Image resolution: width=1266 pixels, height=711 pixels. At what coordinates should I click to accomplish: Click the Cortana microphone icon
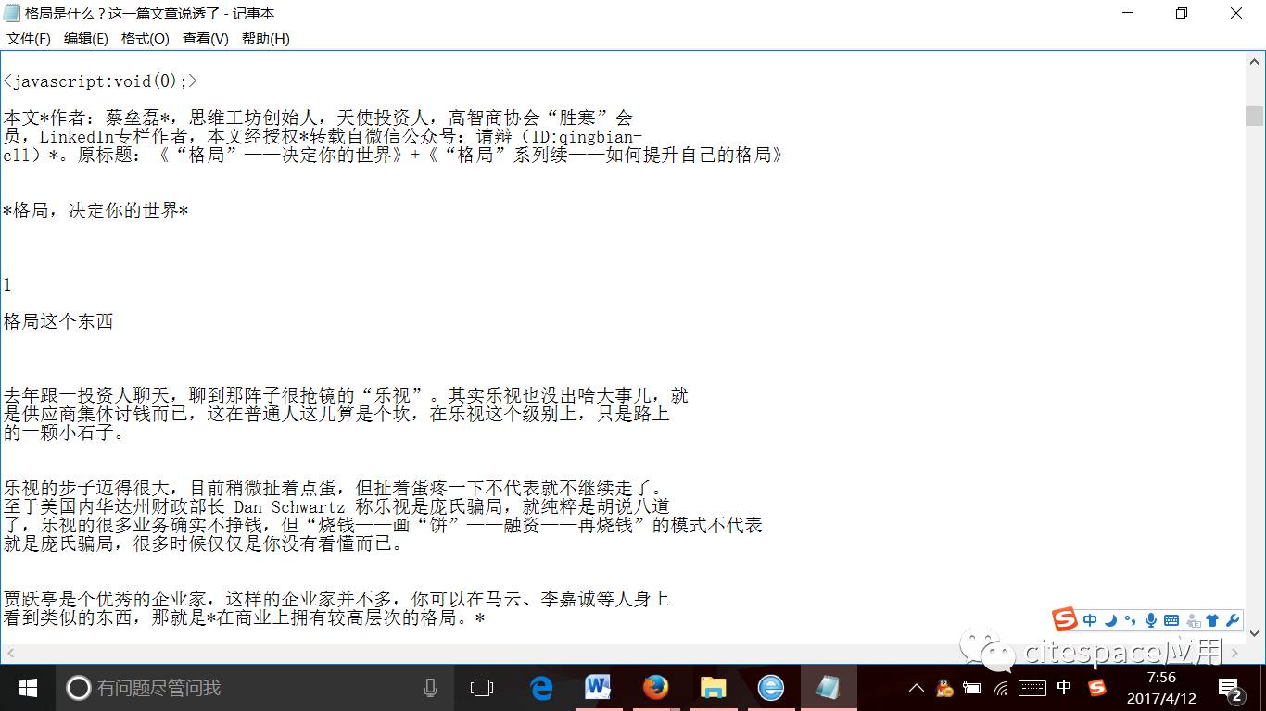pyautogui.click(x=430, y=688)
